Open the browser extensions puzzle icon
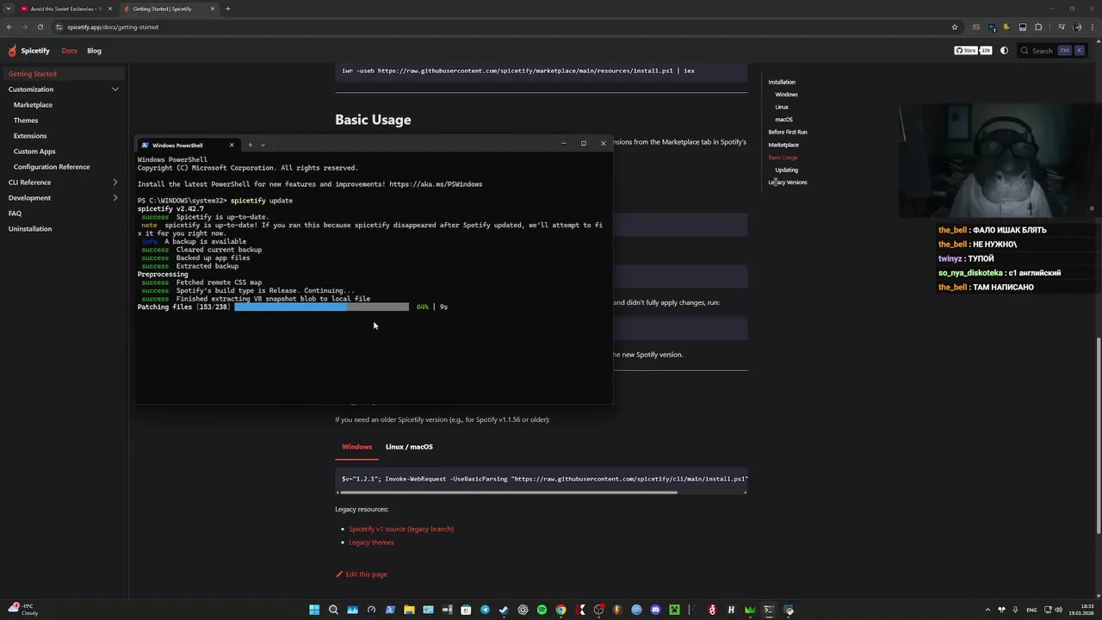 coord(1038,27)
